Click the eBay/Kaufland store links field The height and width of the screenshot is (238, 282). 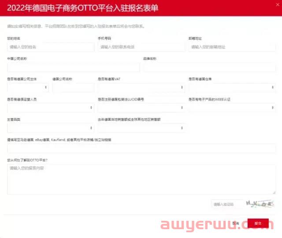141,148
